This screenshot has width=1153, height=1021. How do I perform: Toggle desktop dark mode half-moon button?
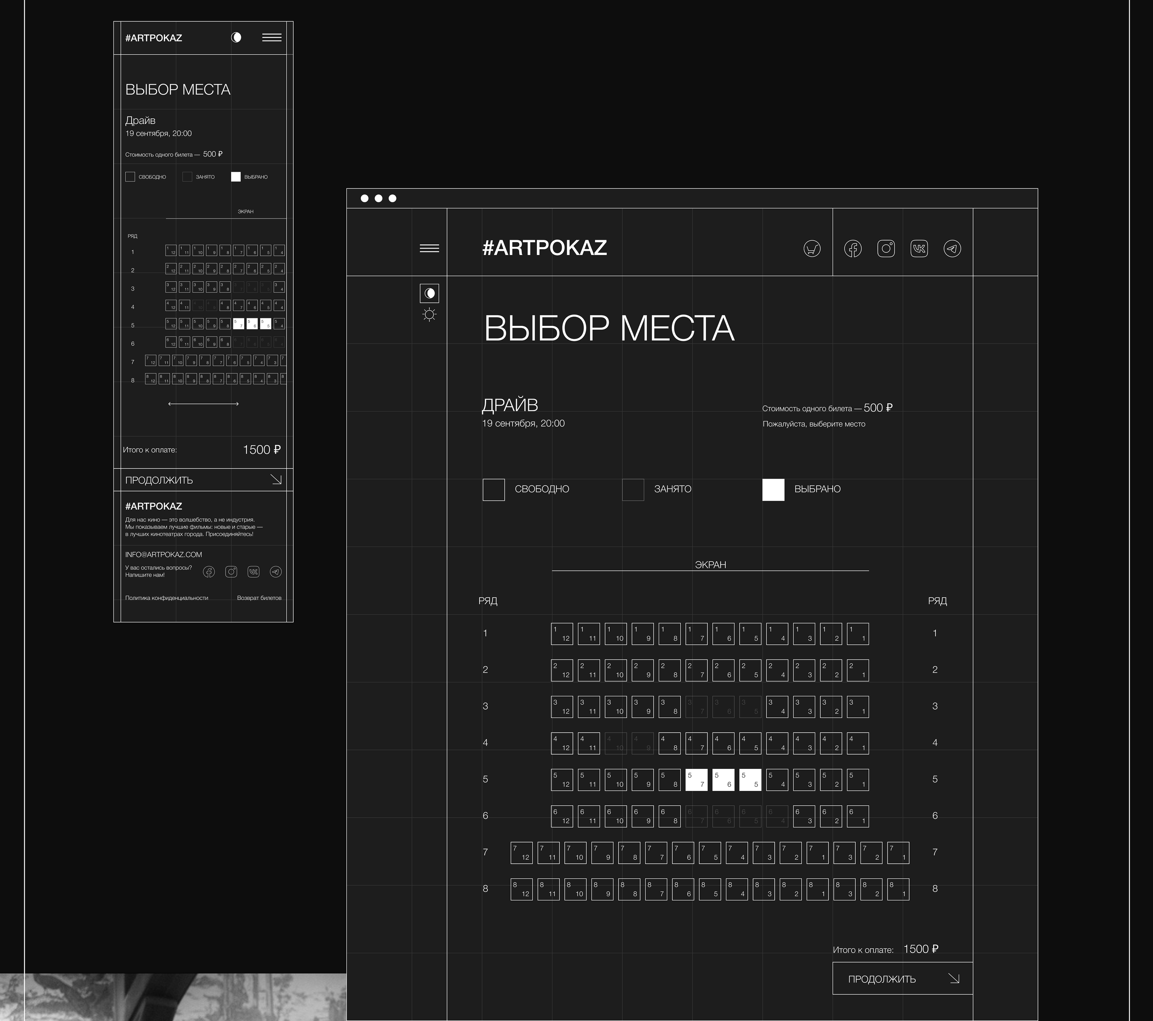pos(429,293)
